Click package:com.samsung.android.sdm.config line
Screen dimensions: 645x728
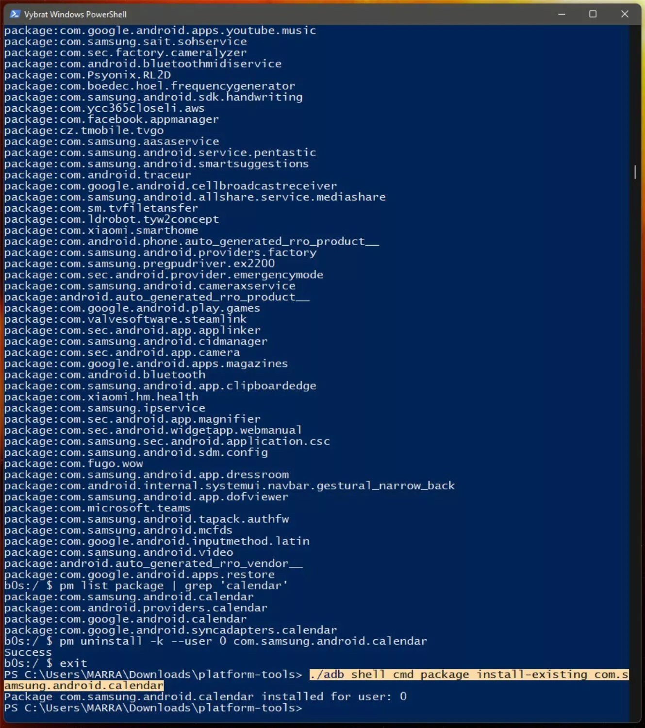coord(136,453)
